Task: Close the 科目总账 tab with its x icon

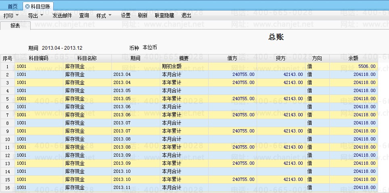Action: click(x=27, y=6)
